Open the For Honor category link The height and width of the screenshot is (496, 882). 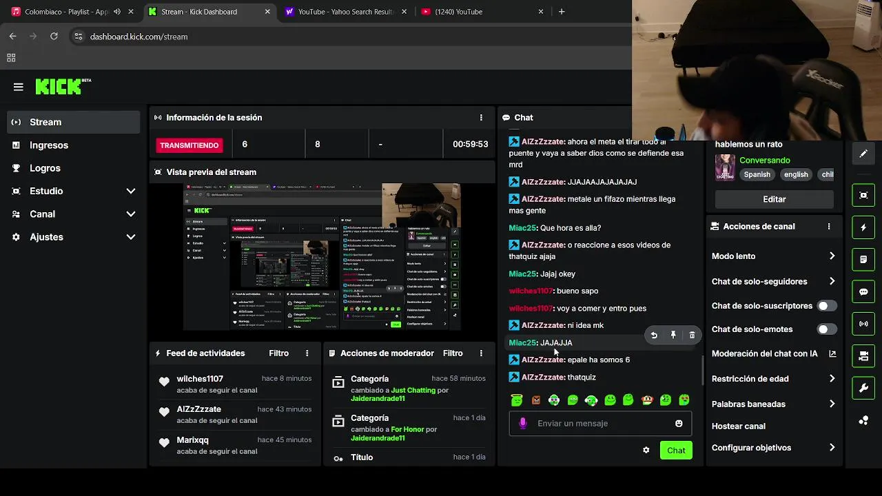[407, 429]
